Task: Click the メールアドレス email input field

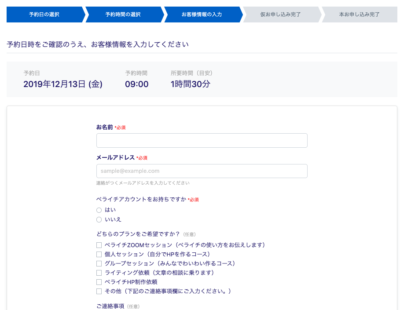Action: click(x=202, y=171)
